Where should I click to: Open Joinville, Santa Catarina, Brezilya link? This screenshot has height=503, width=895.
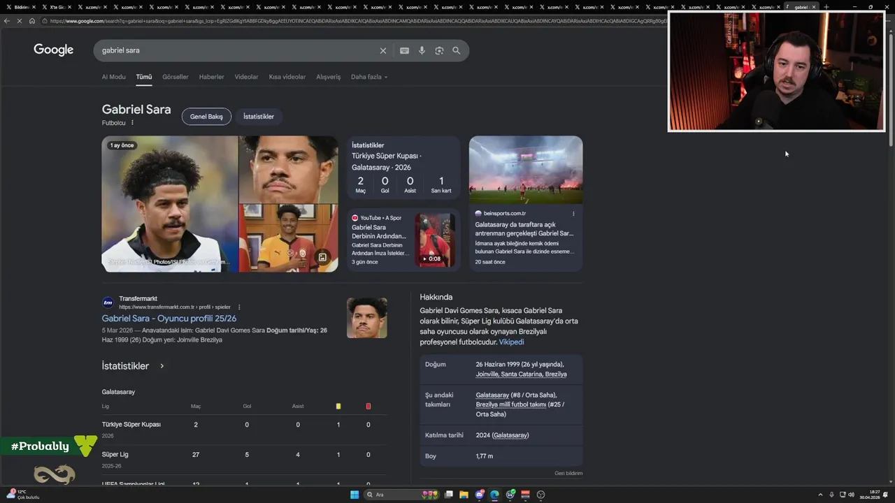click(x=521, y=374)
